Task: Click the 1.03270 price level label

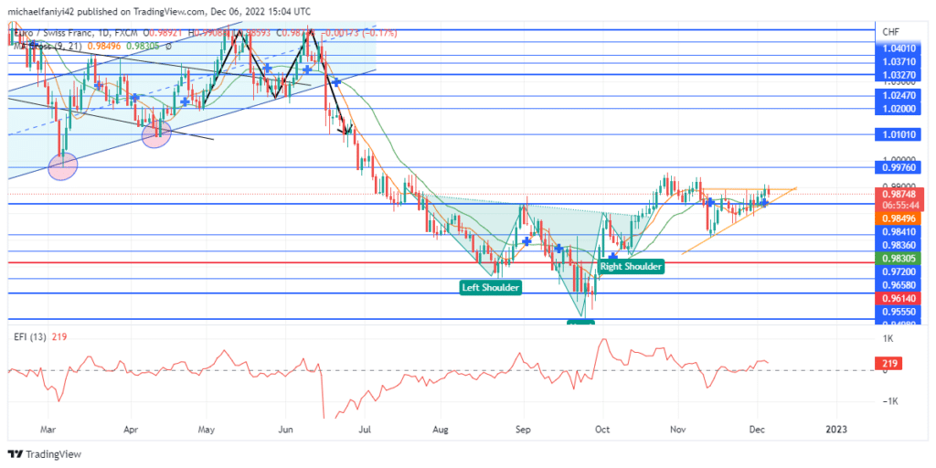Action: click(x=899, y=75)
